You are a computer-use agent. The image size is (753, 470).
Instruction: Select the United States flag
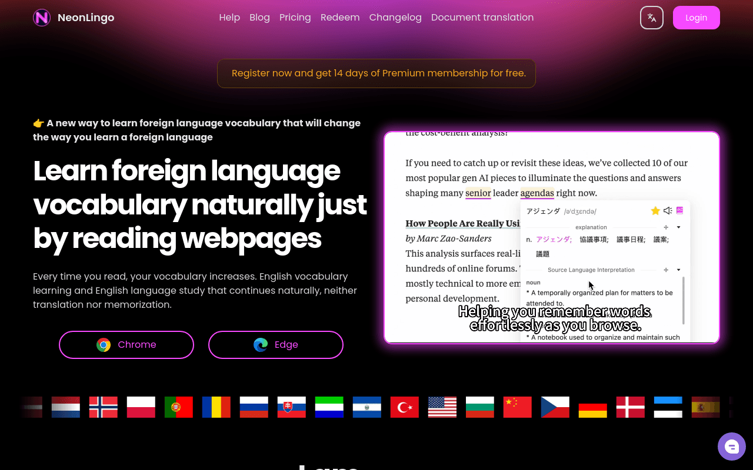[x=442, y=407]
